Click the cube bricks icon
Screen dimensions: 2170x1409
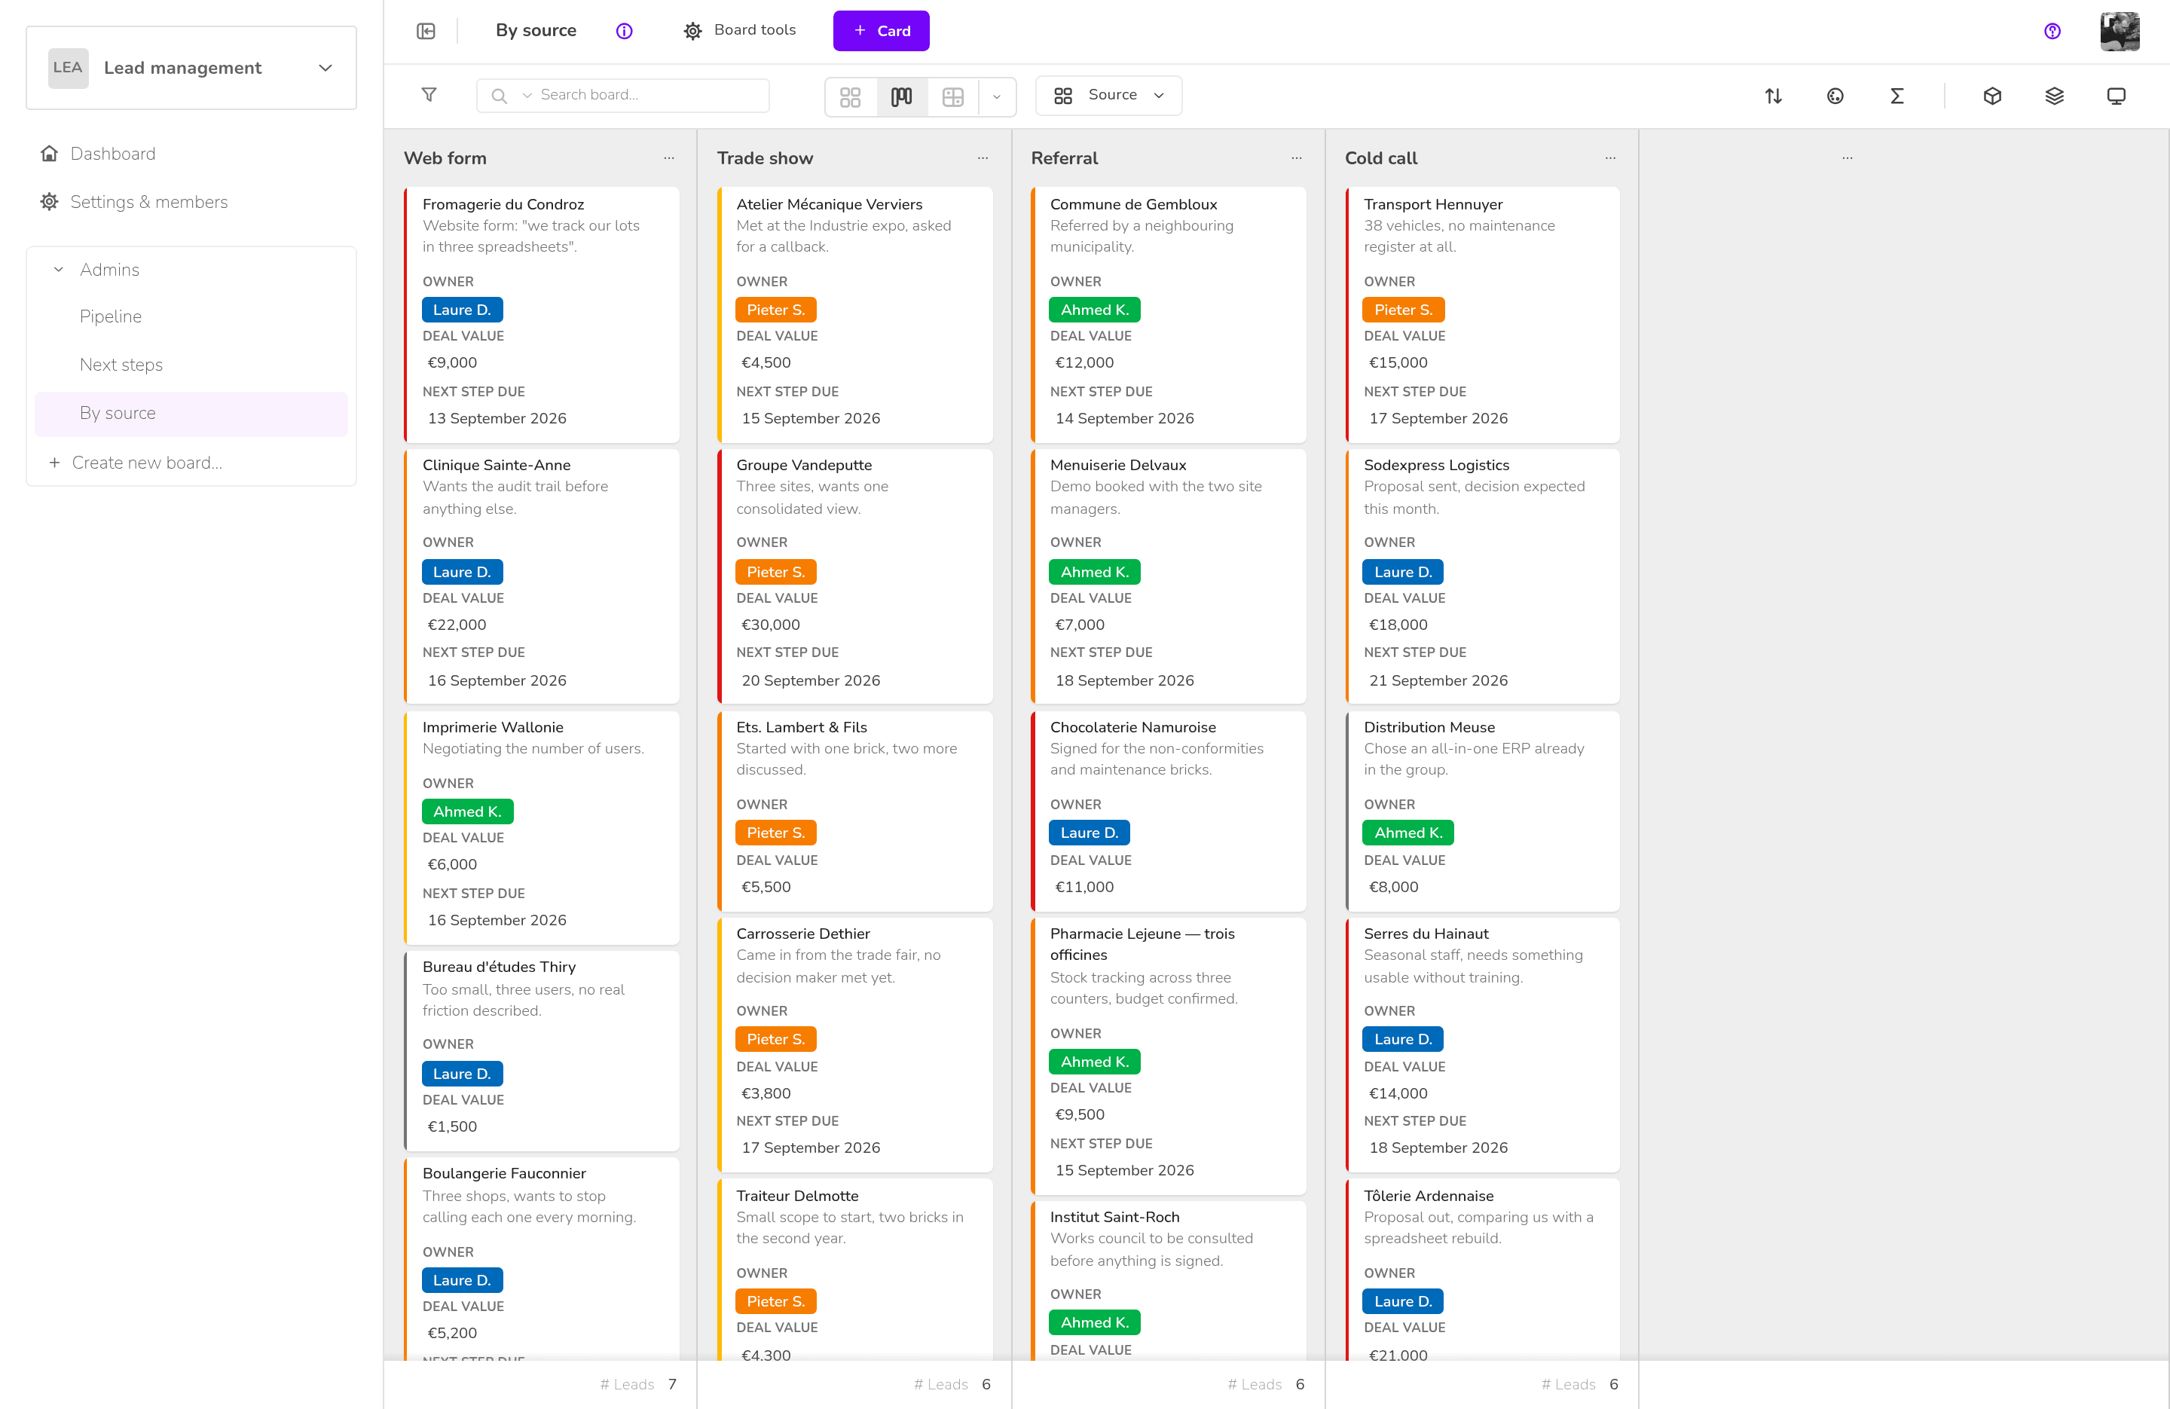coord(1992,96)
